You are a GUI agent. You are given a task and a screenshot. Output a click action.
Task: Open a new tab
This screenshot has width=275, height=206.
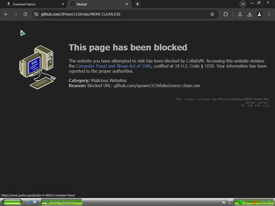(137, 4)
